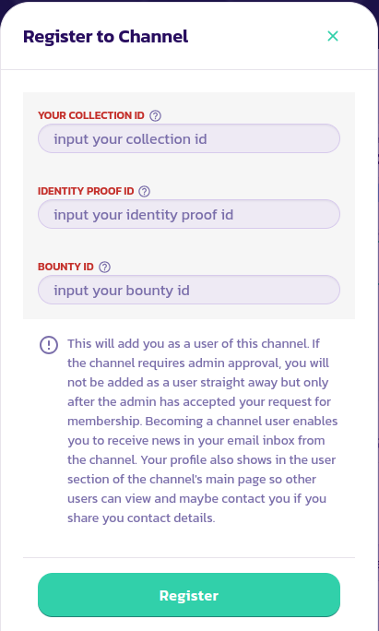Click the Register to Channel heading
The image size is (379, 631).
(105, 37)
